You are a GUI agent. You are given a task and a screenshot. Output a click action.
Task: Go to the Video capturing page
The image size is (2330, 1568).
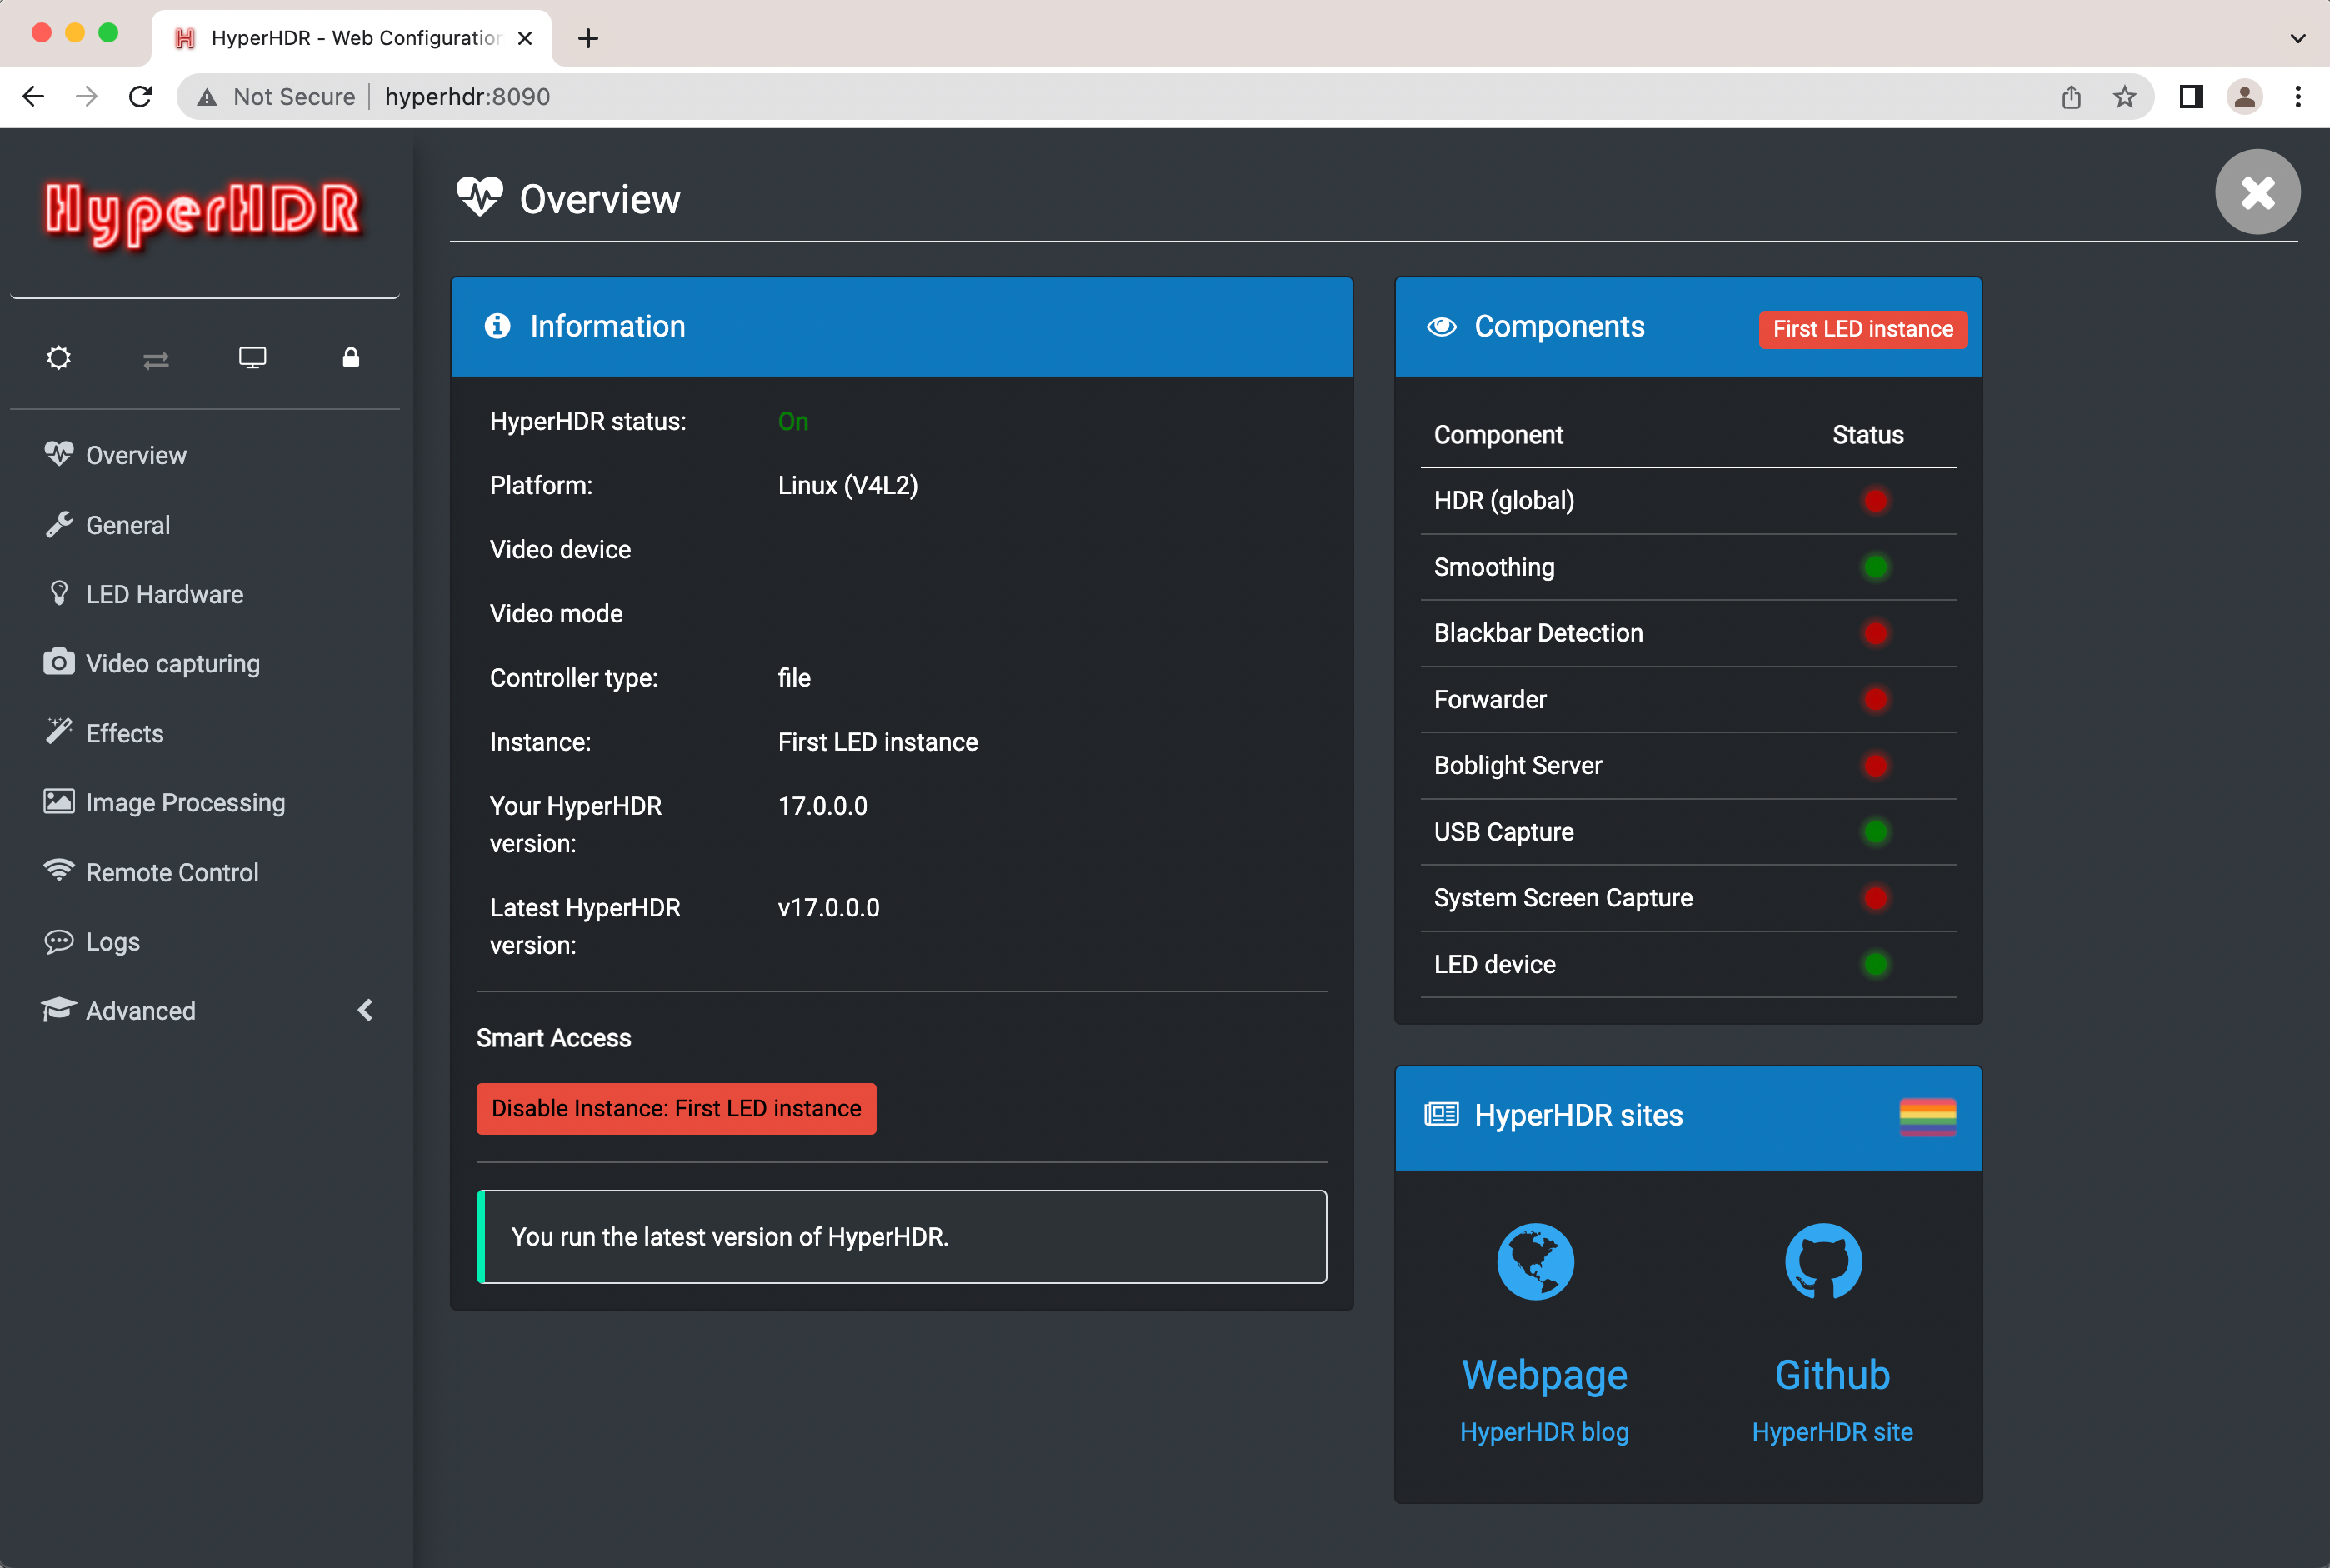click(172, 663)
